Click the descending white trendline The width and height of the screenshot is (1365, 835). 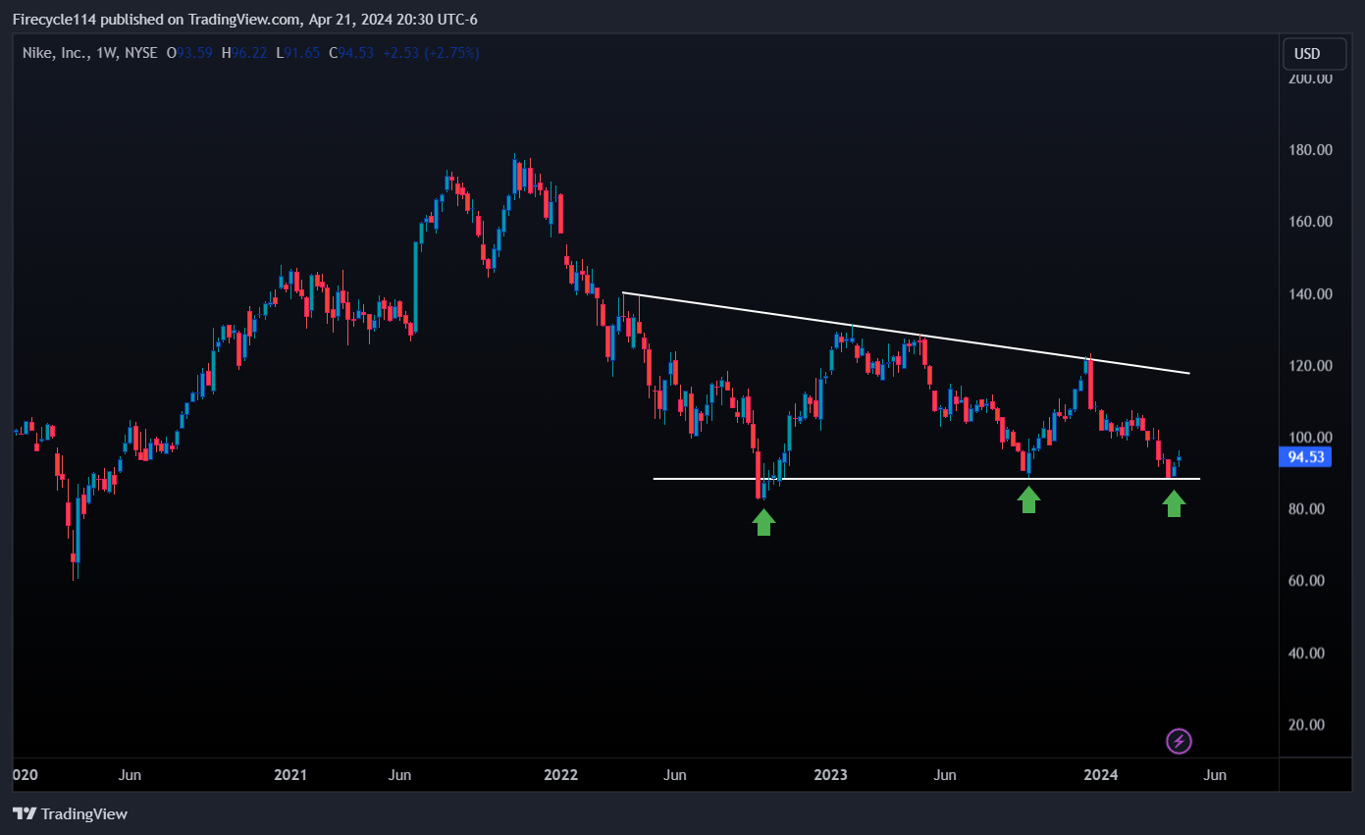(906, 333)
